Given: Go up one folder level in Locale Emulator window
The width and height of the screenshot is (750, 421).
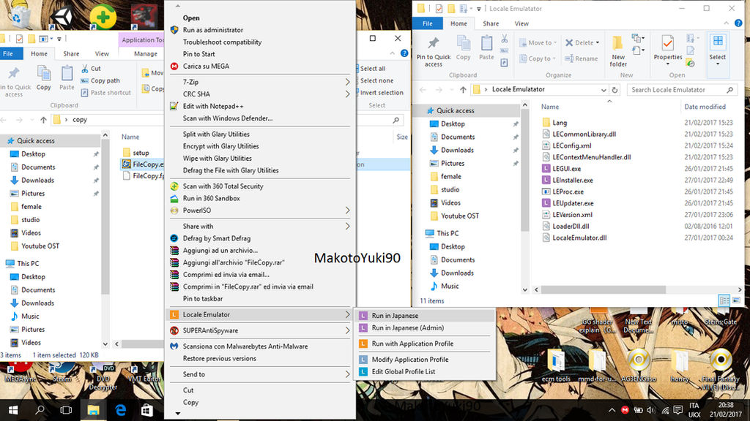Looking at the screenshot, I should click(x=463, y=90).
